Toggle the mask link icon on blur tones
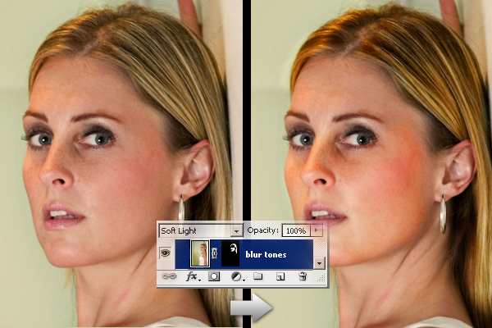The height and width of the screenshot is (328, 492). [x=215, y=253]
